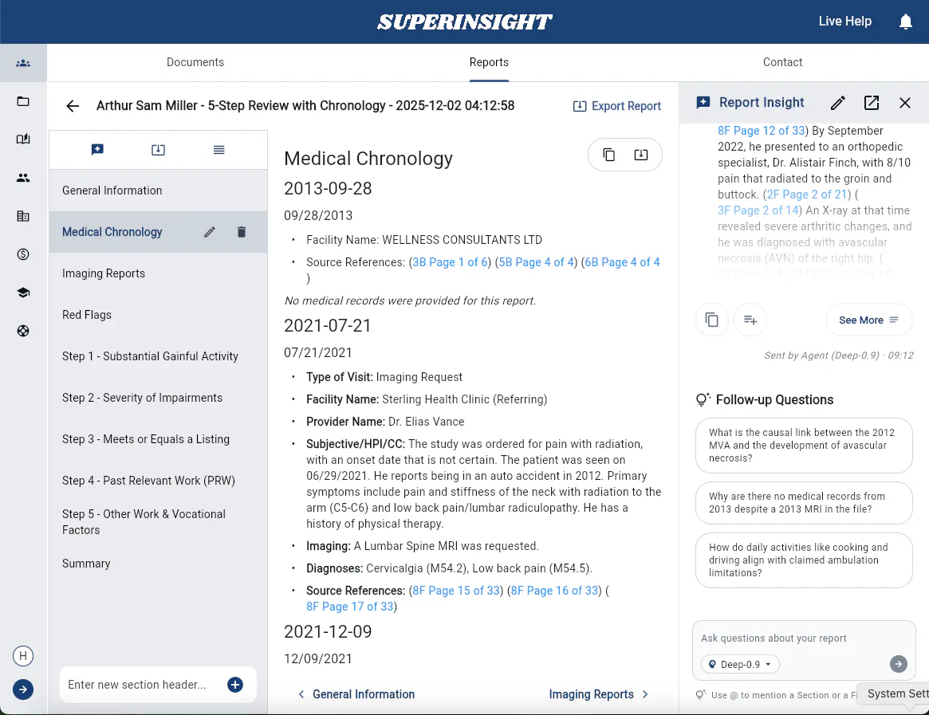Open the Deep-0.9 model dropdown
This screenshot has width=929, height=715.
[740, 665]
